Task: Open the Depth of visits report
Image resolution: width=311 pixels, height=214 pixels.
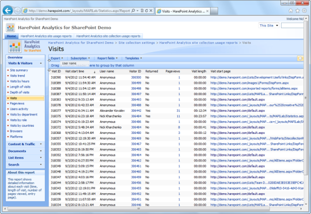Action: [x=20, y=92]
